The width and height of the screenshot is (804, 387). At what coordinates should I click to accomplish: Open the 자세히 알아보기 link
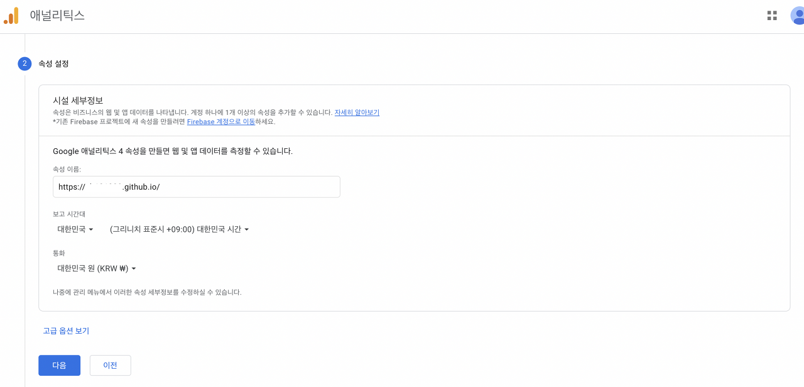(356, 111)
